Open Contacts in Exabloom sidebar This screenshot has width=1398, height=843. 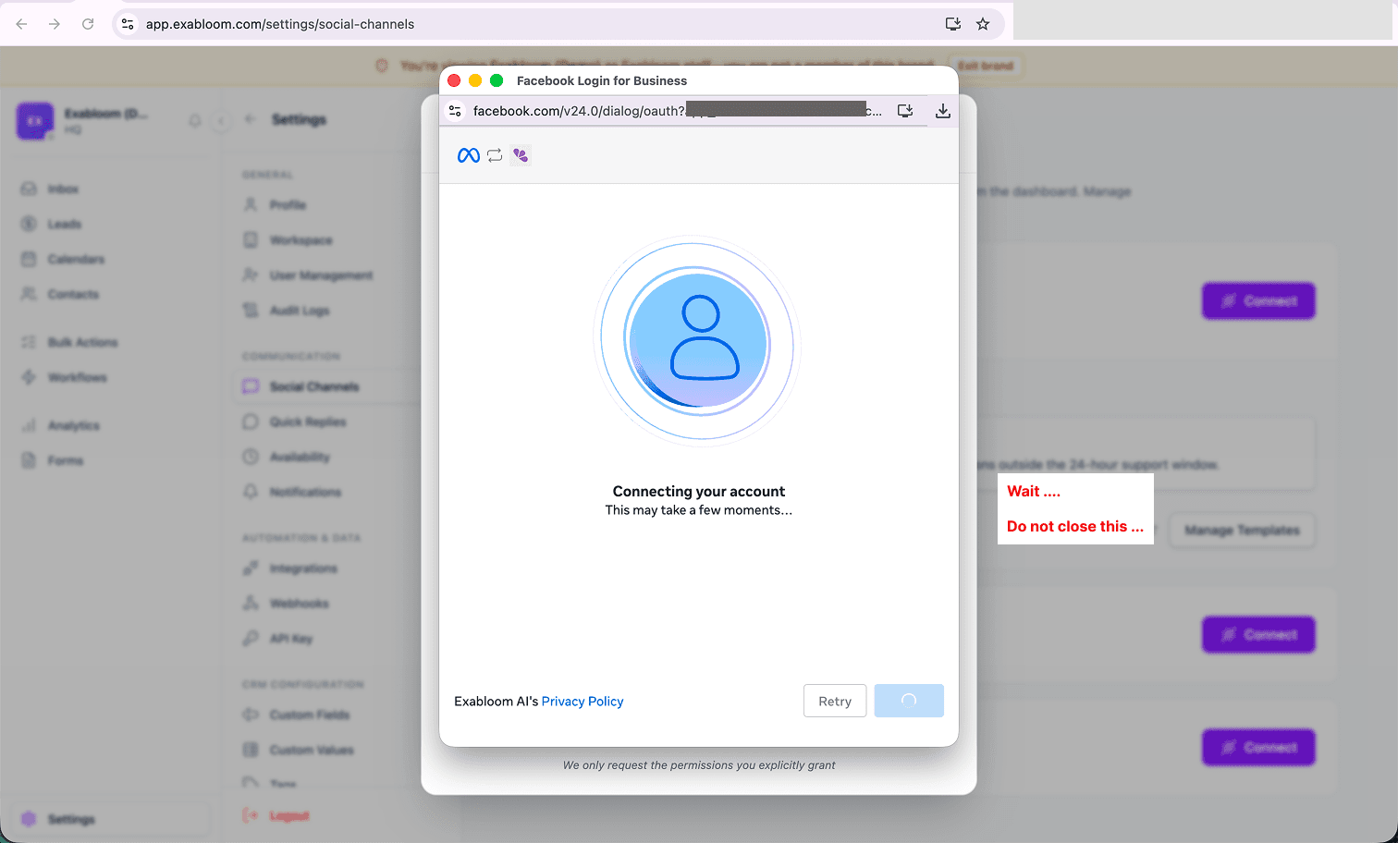[73, 294]
